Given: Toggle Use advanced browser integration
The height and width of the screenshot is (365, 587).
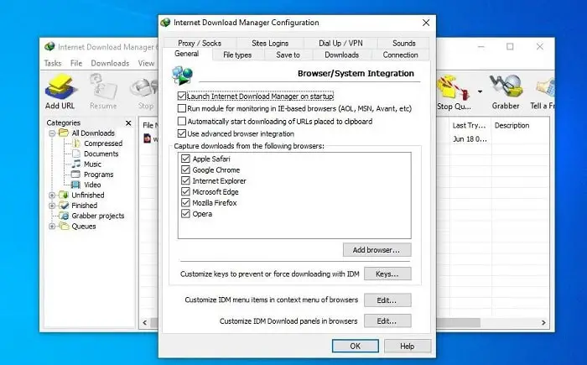Looking at the screenshot, I should click(182, 133).
